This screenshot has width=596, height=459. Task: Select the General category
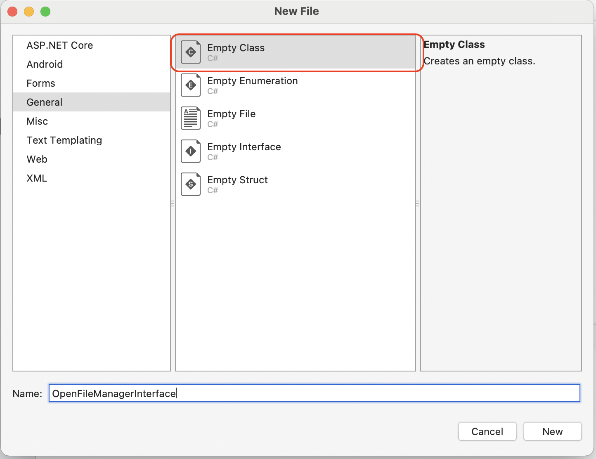(45, 102)
